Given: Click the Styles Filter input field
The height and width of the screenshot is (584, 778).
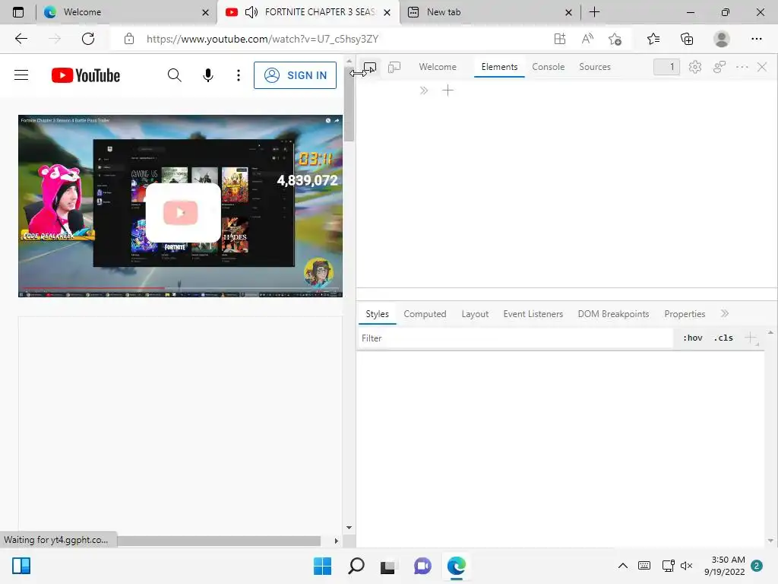Looking at the screenshot, I should pos(515,338).
